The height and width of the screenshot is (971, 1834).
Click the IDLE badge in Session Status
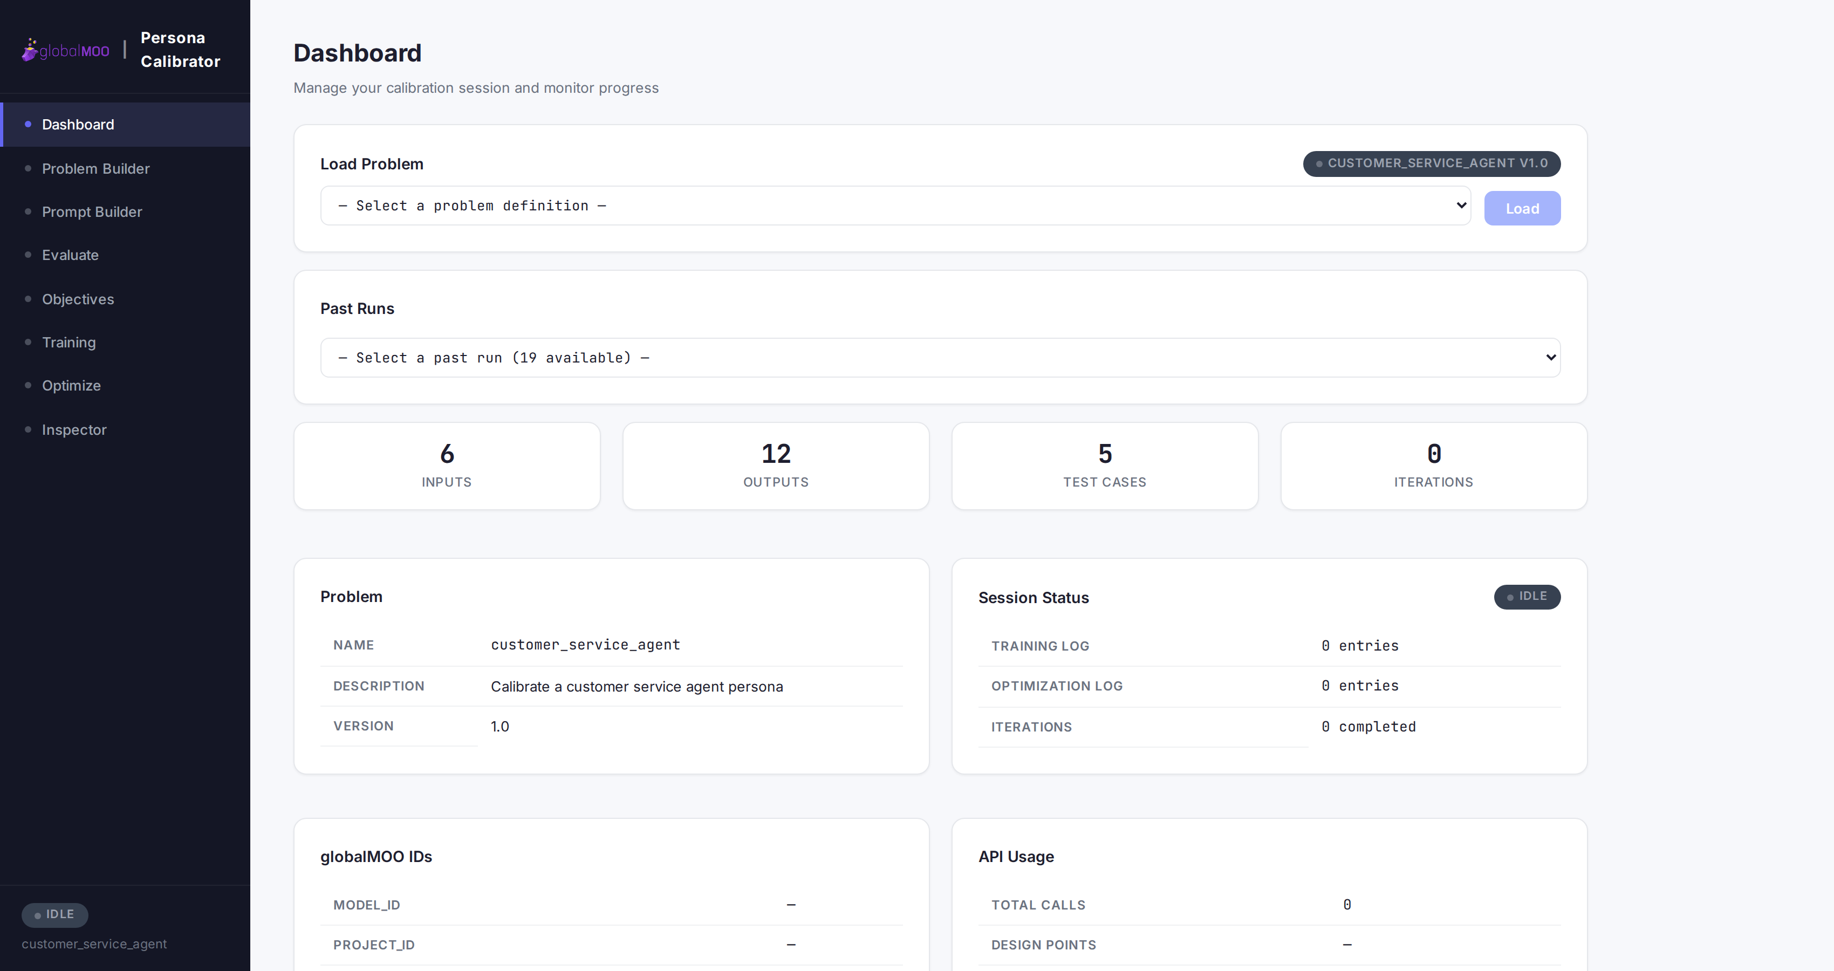click(1527, 597)
